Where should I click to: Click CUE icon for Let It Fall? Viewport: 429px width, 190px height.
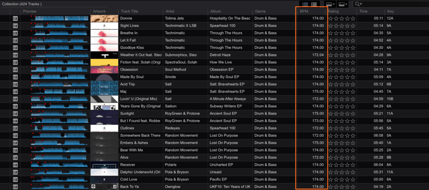15,41
